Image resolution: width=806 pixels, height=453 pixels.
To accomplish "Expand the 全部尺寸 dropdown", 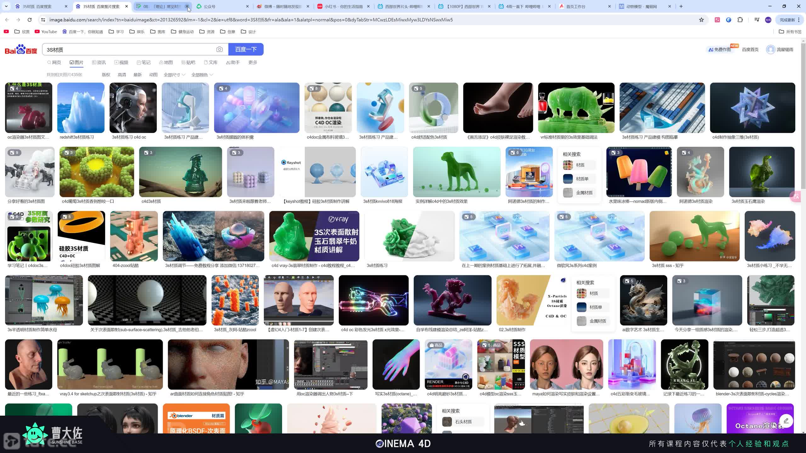I will pos(174,75).
